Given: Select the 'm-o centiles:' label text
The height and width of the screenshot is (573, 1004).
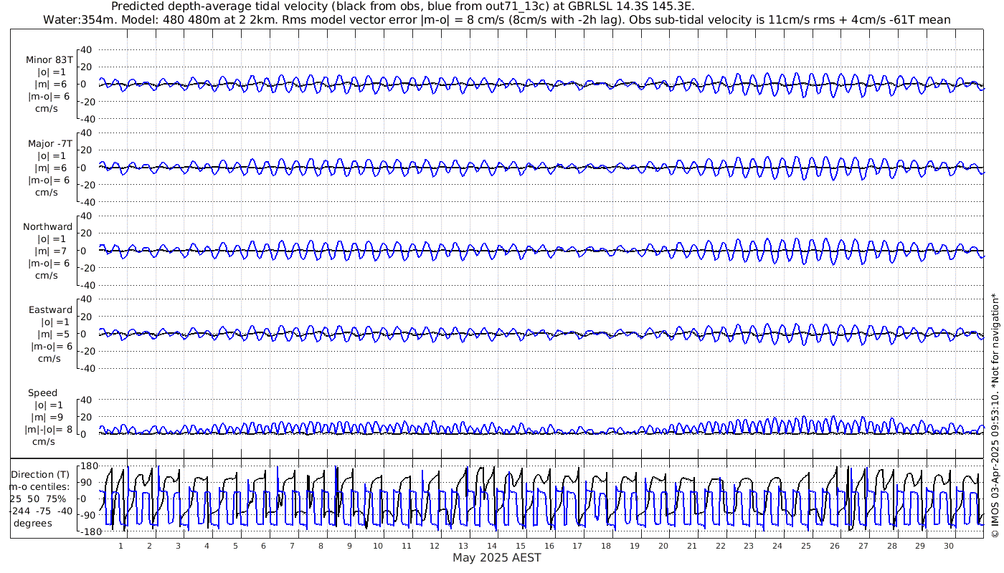Looking at the screenshot, I should [39, 487].
